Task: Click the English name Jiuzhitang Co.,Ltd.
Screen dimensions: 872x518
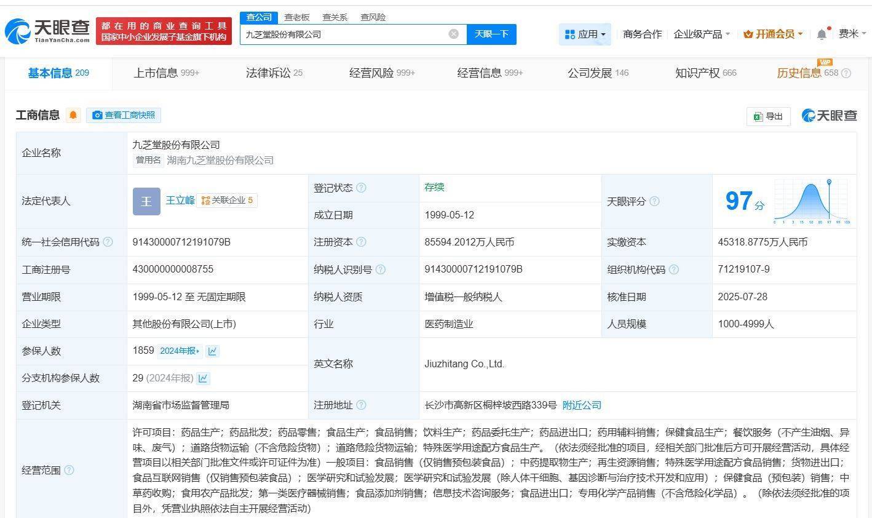Action: coord(464,364)
